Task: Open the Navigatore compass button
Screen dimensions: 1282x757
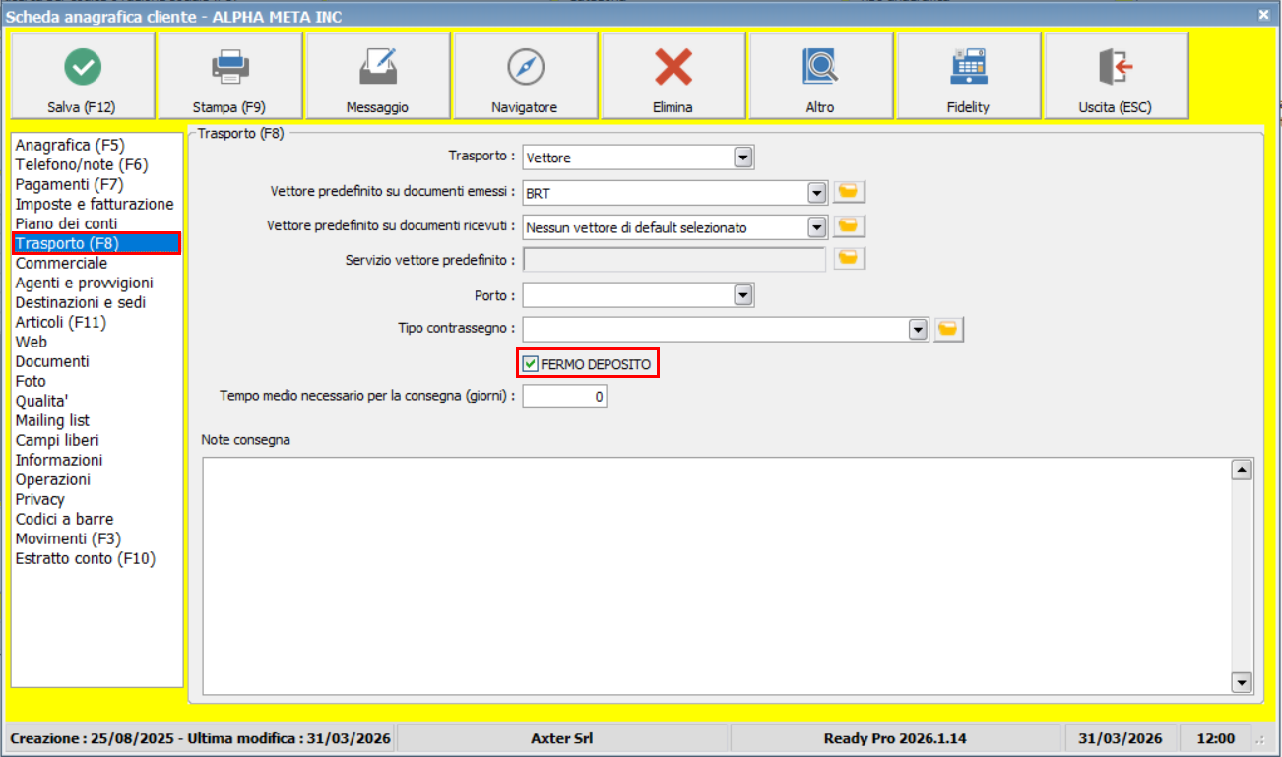Action: point(526,77)
